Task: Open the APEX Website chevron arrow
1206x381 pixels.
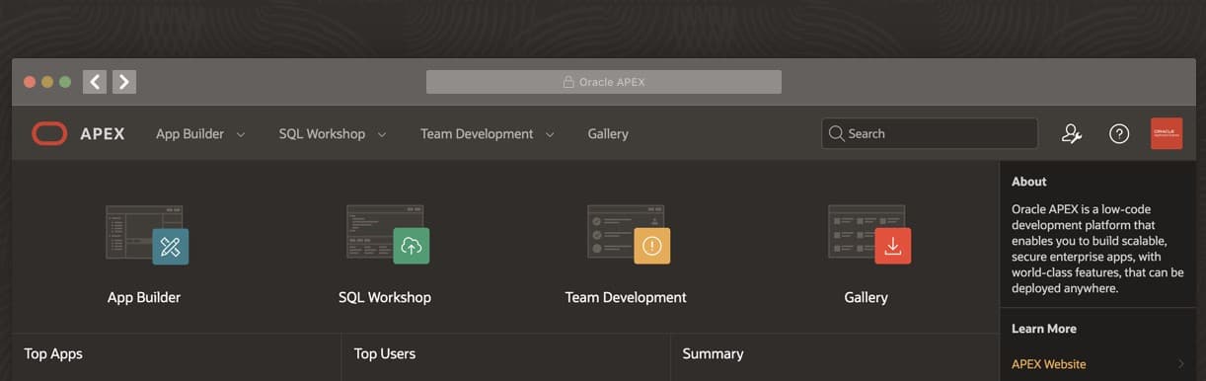Action: [x=1181, y=364]
